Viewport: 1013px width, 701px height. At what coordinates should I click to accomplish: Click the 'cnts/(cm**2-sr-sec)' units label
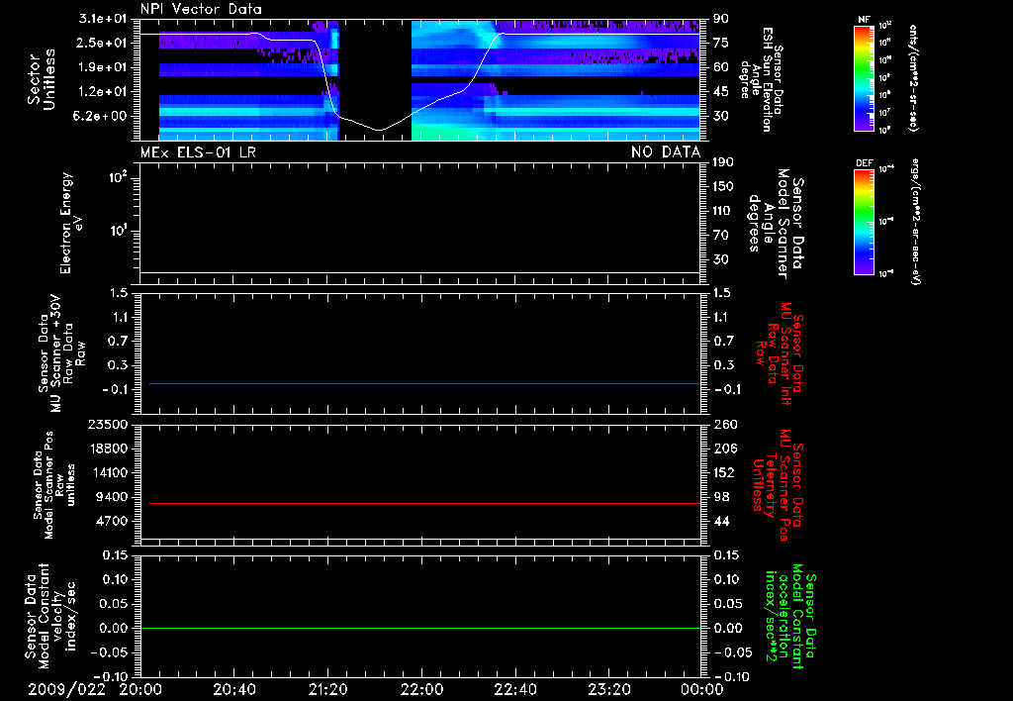pos(913,77)
